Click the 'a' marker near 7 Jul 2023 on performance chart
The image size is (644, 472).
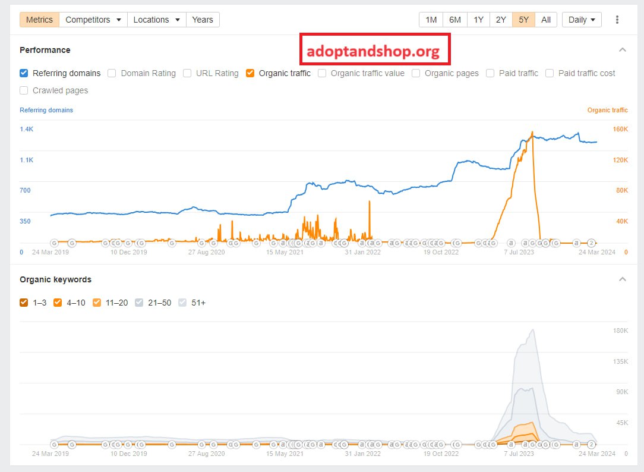click(511, 243)
